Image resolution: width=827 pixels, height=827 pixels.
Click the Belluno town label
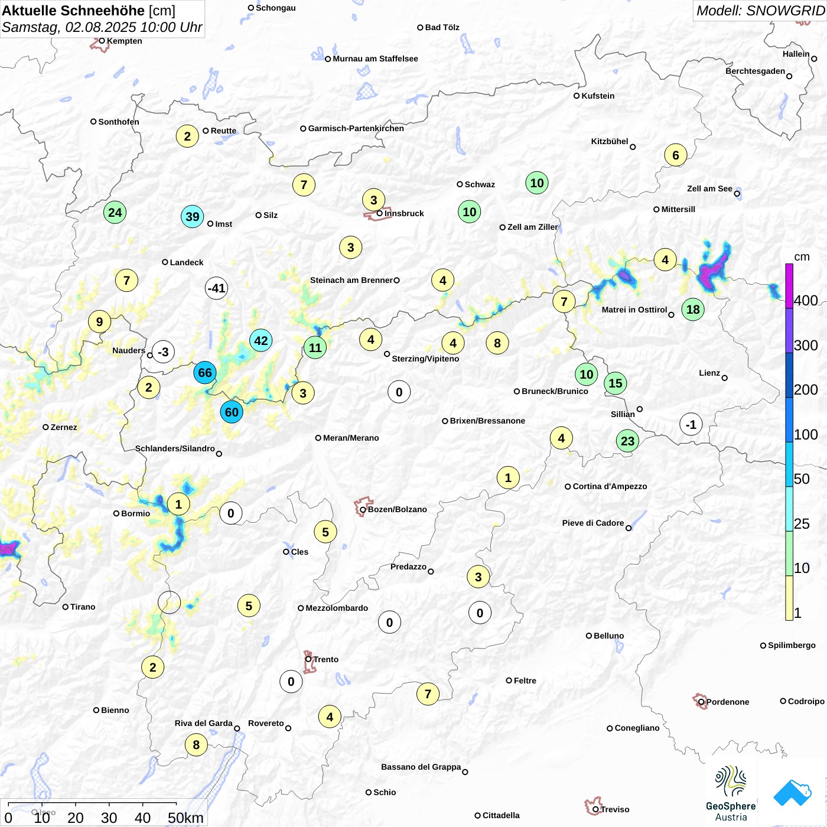(608, 636)
